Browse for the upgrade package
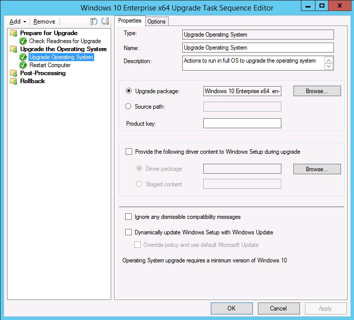The image size is (354, 320). pyautogui.click(x=317, y=91)
